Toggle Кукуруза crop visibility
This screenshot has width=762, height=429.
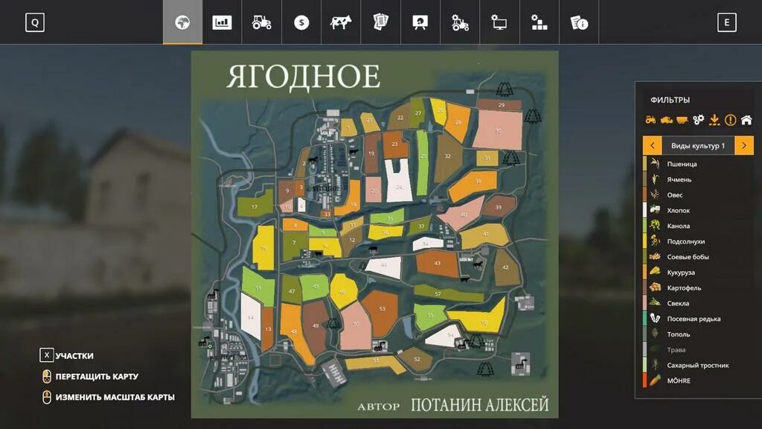(698, 273)
